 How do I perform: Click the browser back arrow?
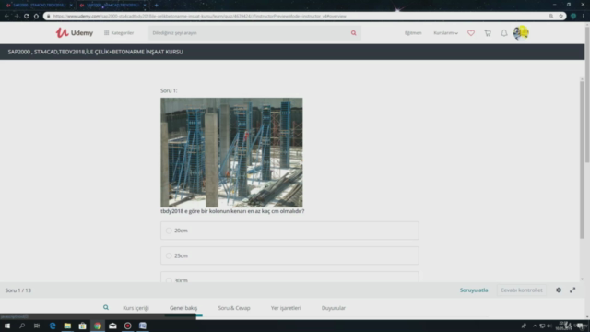coord(6,17)
